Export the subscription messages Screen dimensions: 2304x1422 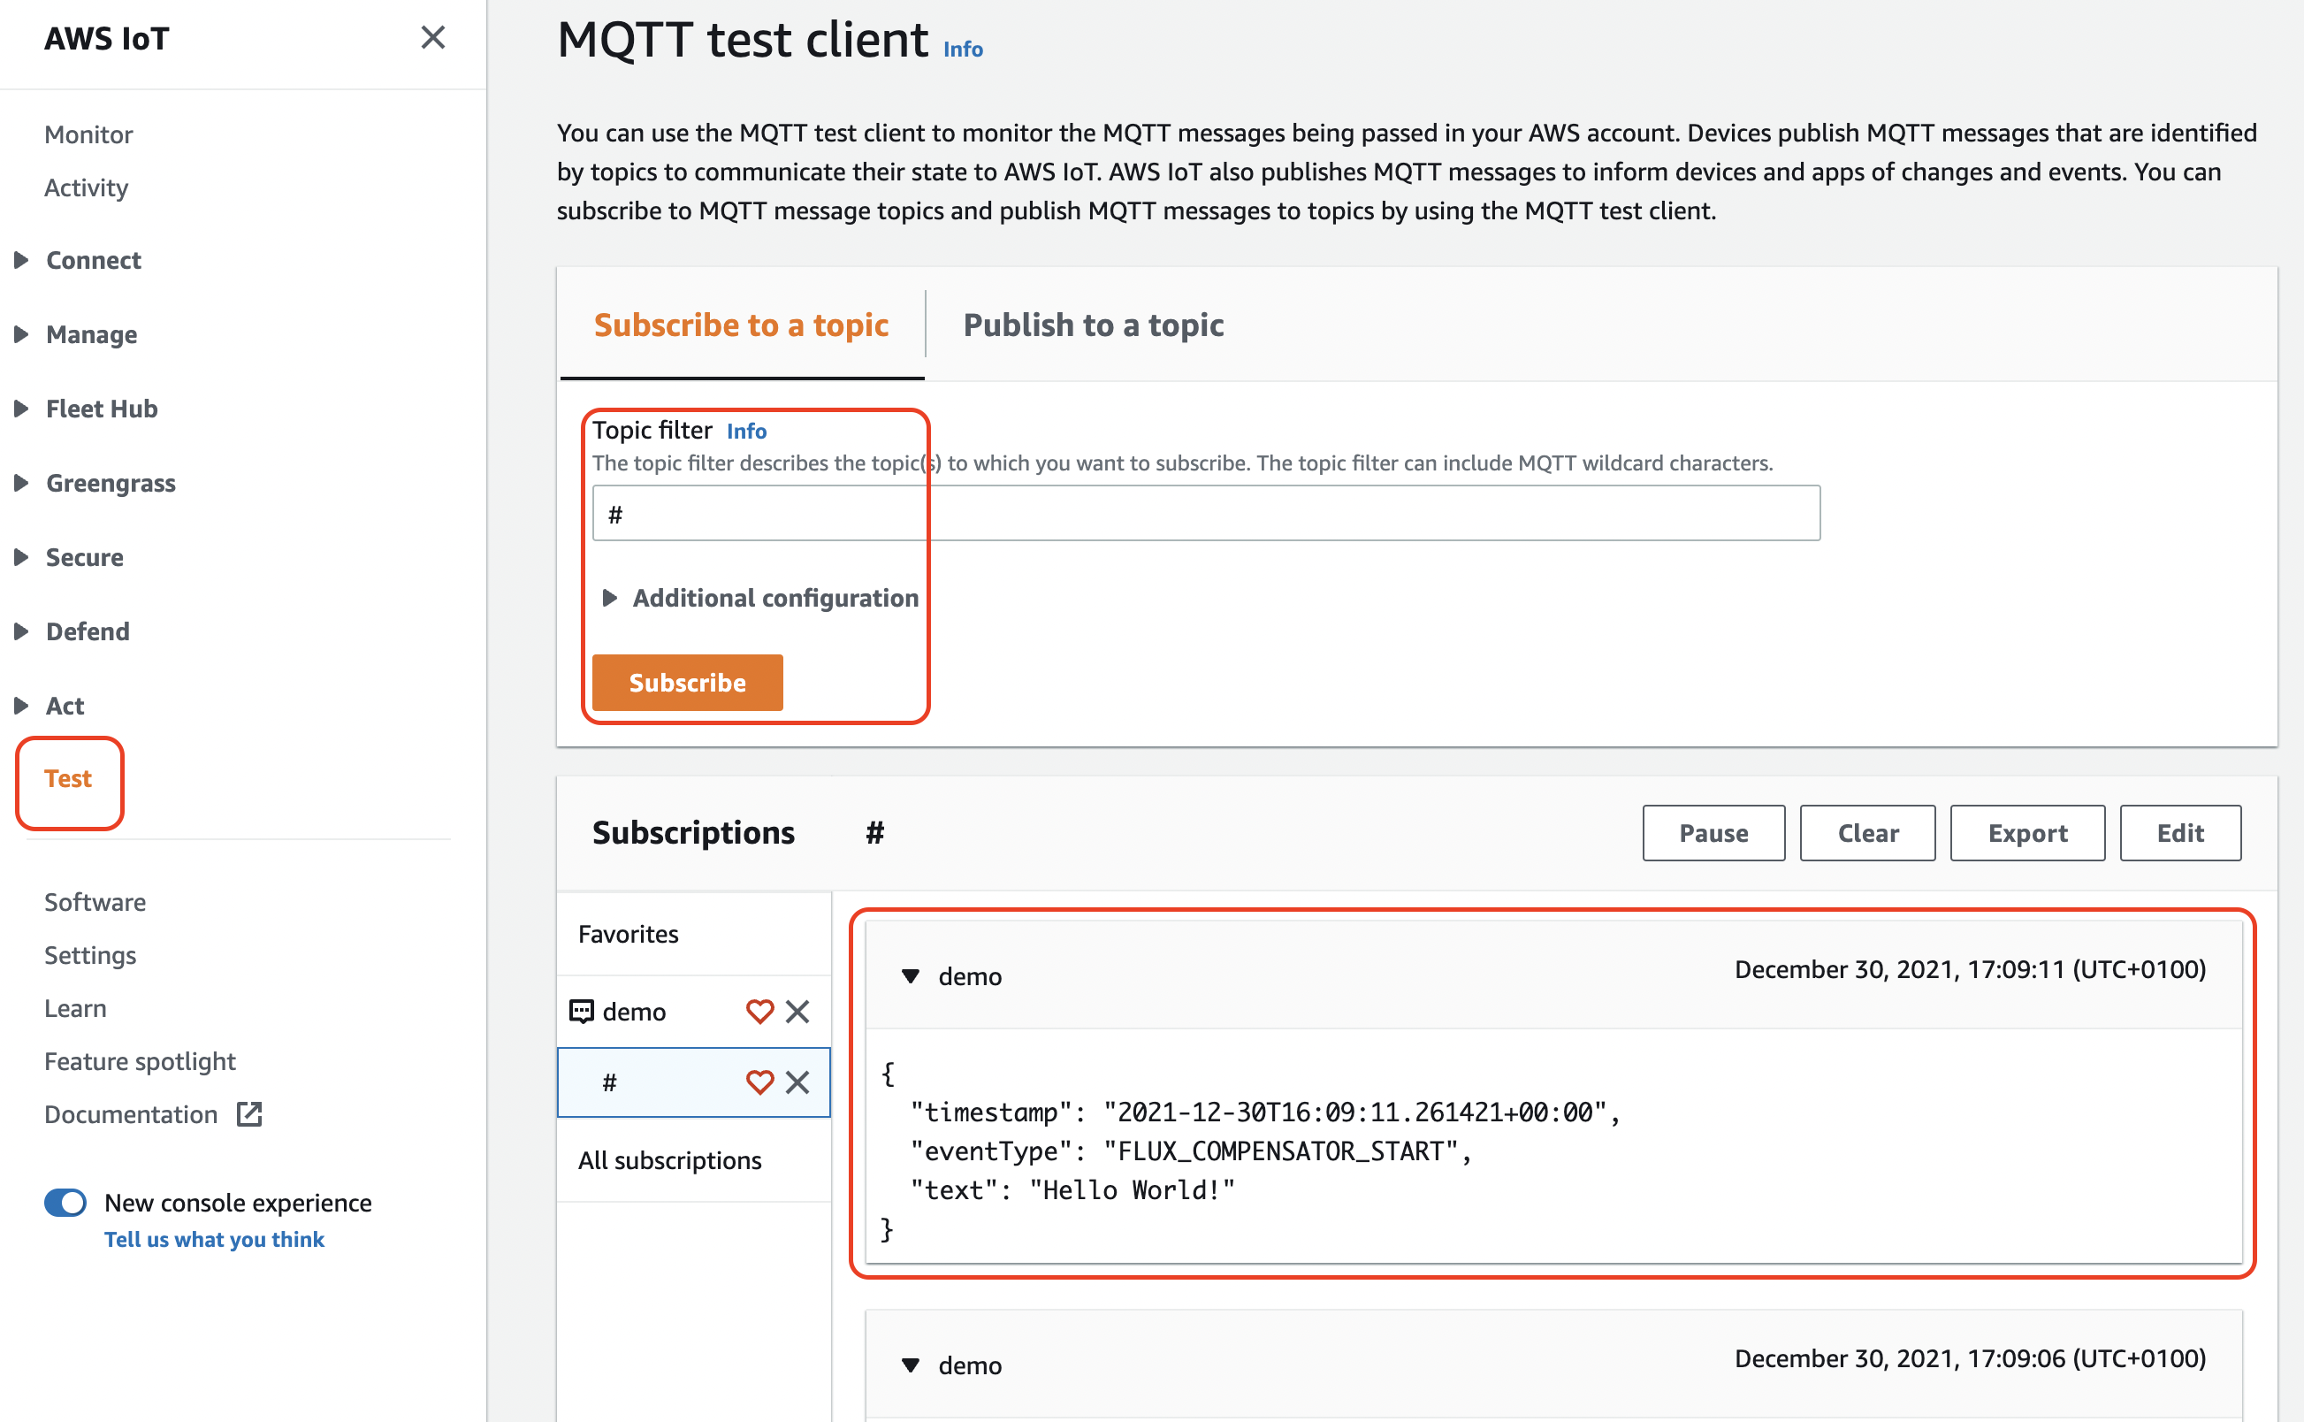pos(2026,832)
